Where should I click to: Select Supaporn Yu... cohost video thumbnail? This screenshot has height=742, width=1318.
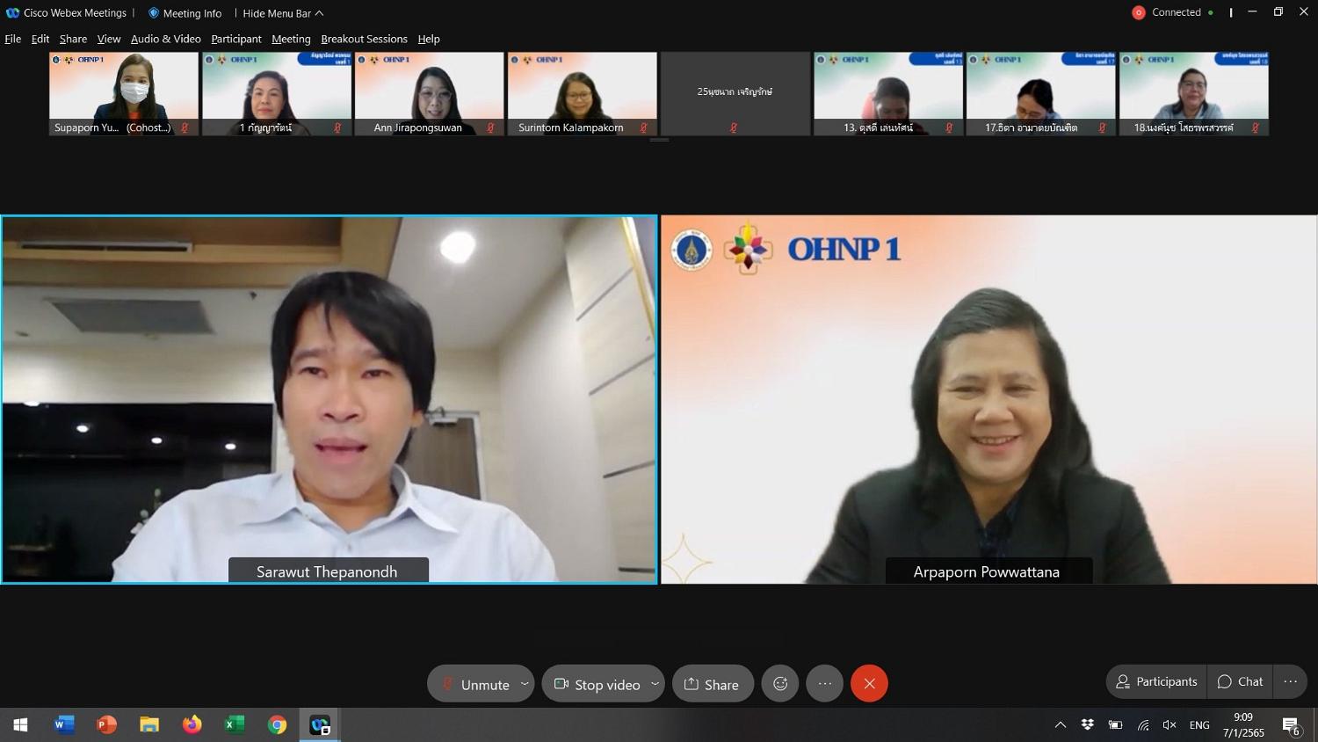124,93
